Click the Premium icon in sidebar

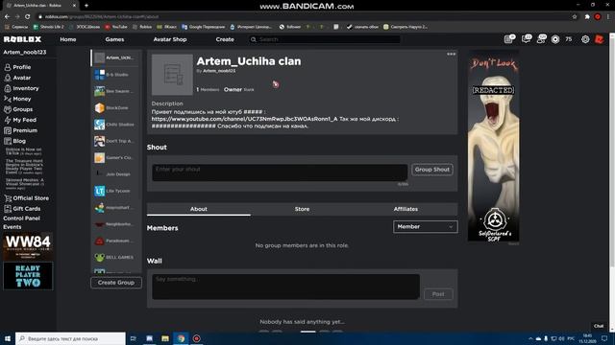(8, 130)
